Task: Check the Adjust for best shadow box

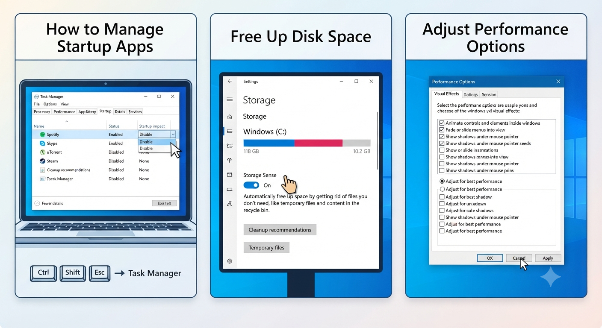Action: pos(442,197)
